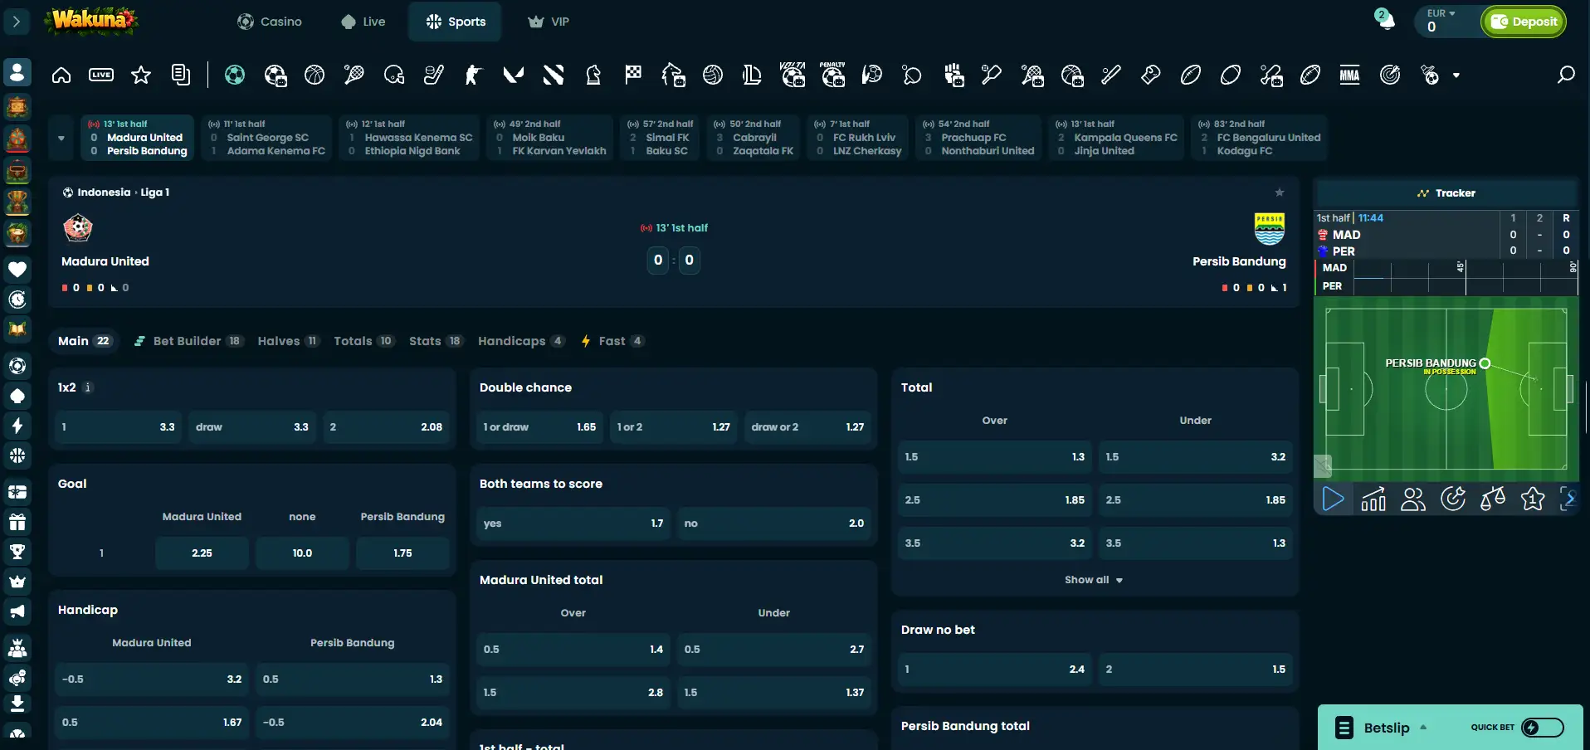Expand more sports dropdown arrow

(1456, 75)
